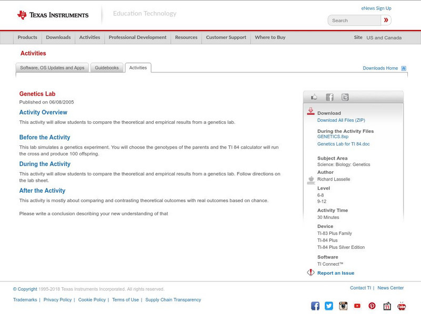Click the author avatar next to Richard Lasselle

tap(310, 179)
